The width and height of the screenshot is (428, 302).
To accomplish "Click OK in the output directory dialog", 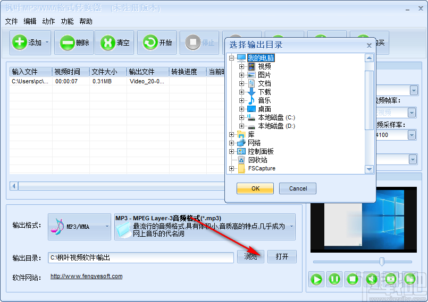I will pos(255,188).
